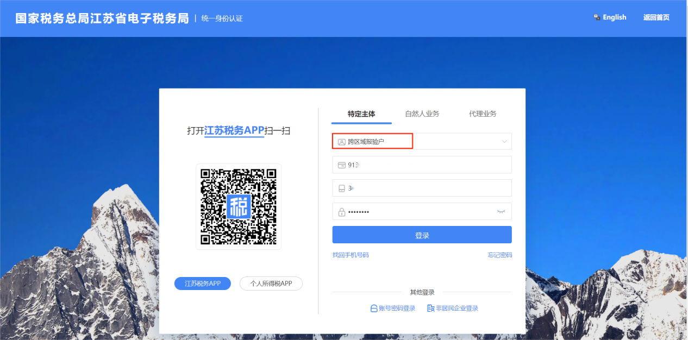This screenshot has width=688, height=340.
Task: Switch QR code to 个人所得税APP
Action: coord(271,284)
